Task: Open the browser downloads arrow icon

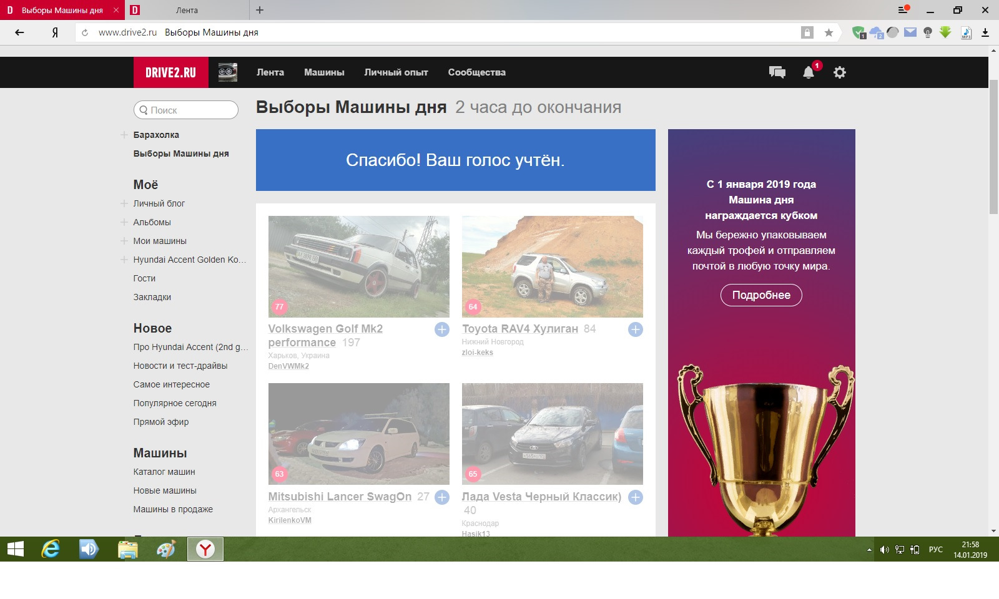Action: 985,32
